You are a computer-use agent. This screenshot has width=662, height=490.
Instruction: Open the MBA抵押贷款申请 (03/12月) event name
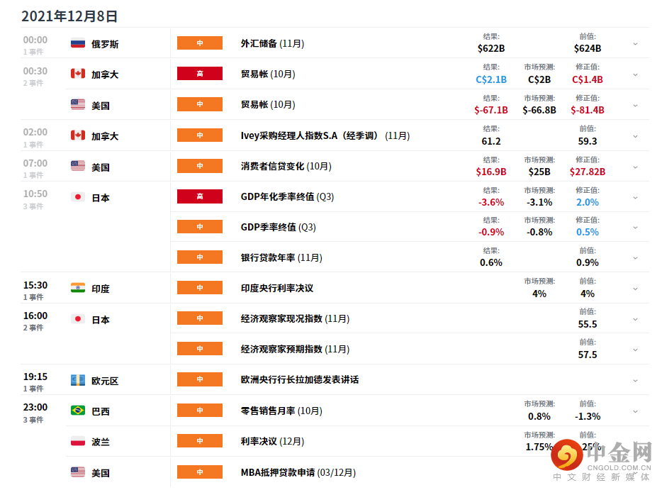[x=298, y=472]
